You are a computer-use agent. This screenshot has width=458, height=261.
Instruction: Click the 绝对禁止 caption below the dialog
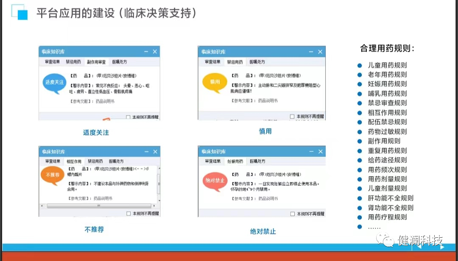(263, 231)
